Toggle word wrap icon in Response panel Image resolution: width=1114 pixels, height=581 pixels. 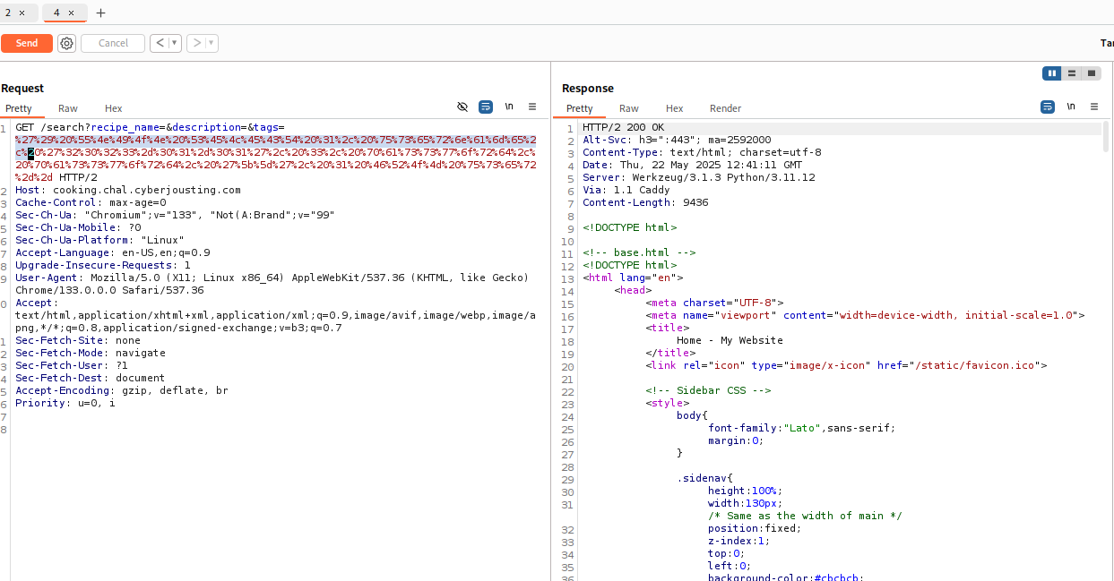(1048, 107)
